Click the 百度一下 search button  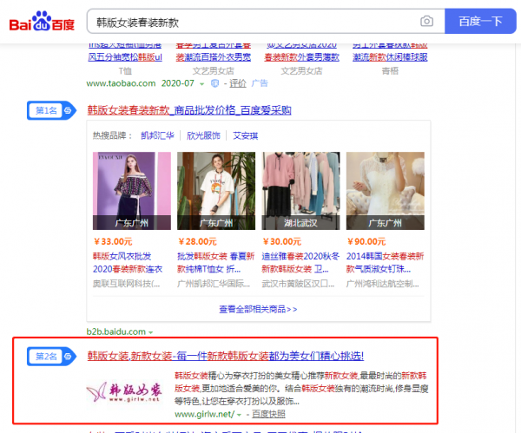pyautogui.click(x=480, y=21)
